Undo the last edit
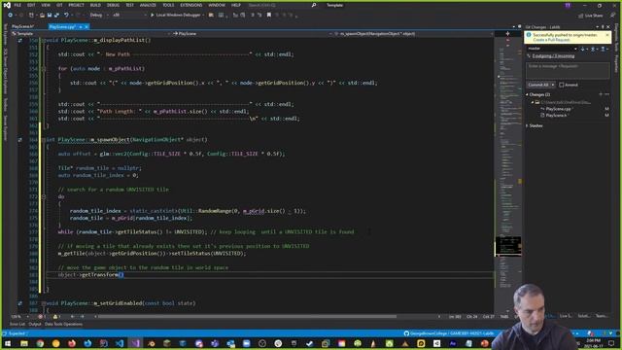 click(x=66, y=16)
